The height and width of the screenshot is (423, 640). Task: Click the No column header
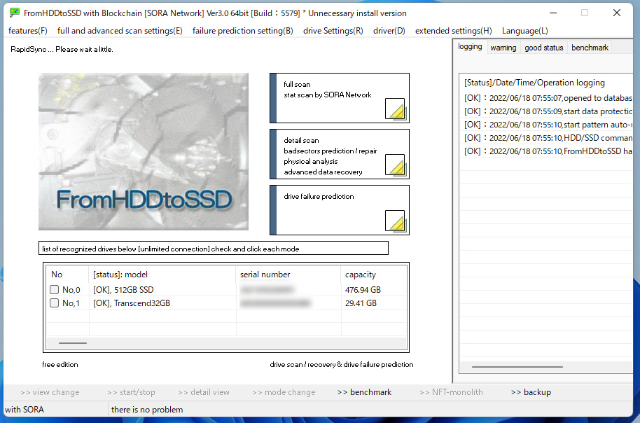(x=67, y=275)
